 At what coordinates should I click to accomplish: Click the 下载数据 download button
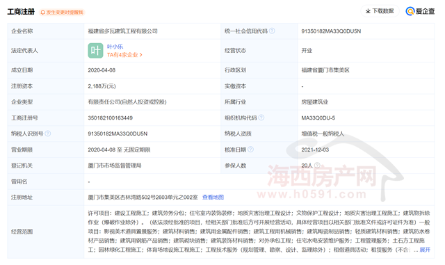[x=380, y=11]
